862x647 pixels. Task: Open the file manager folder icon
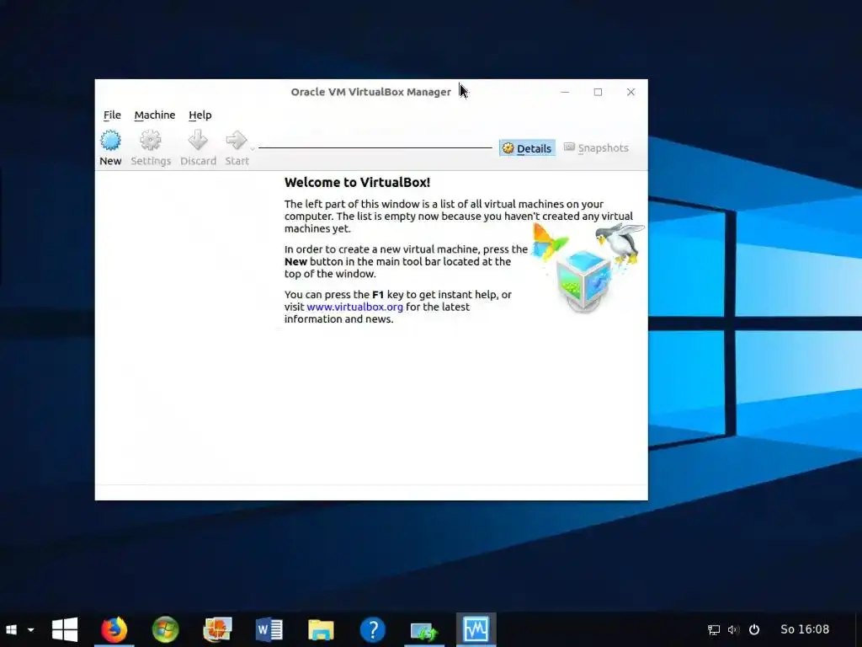pyautogui.click(x=321, y=630)
